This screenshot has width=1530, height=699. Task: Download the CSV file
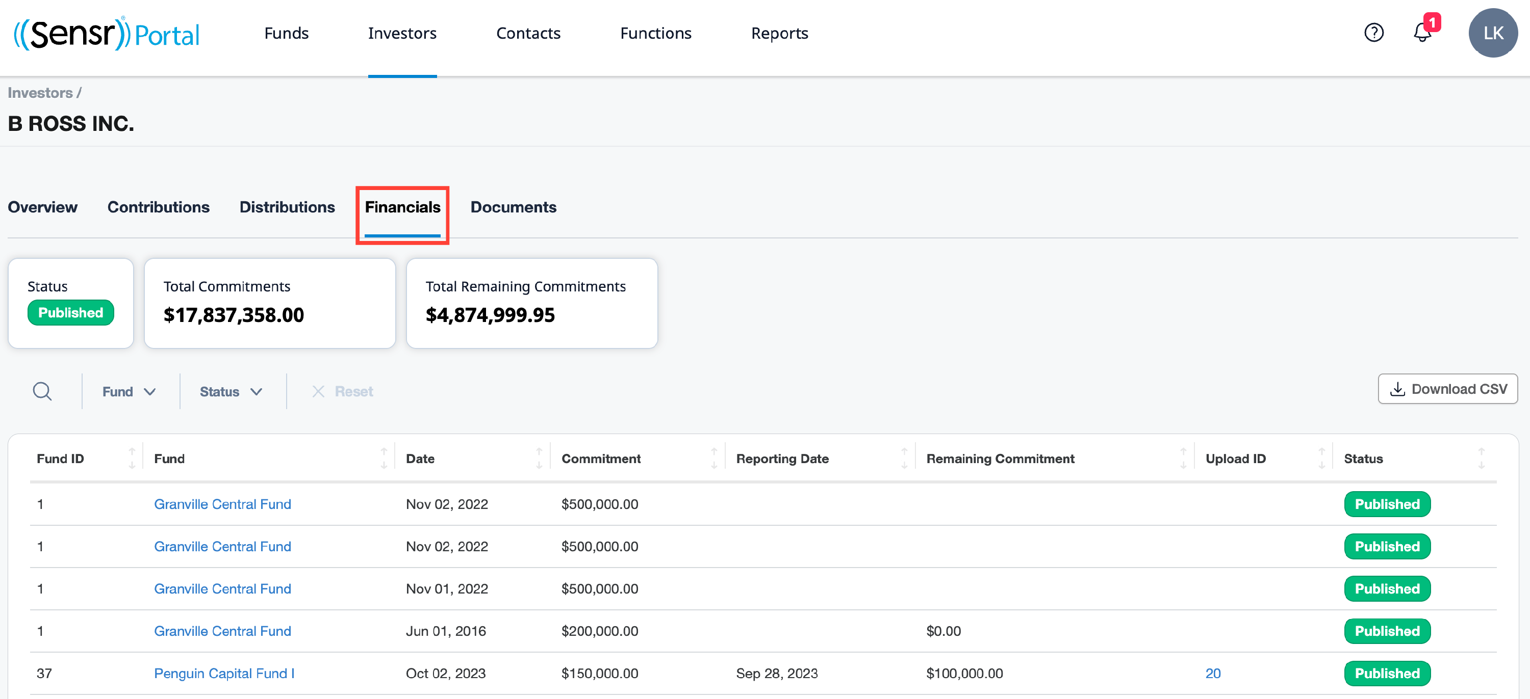pyautogui.click(x=1447, y=389)
